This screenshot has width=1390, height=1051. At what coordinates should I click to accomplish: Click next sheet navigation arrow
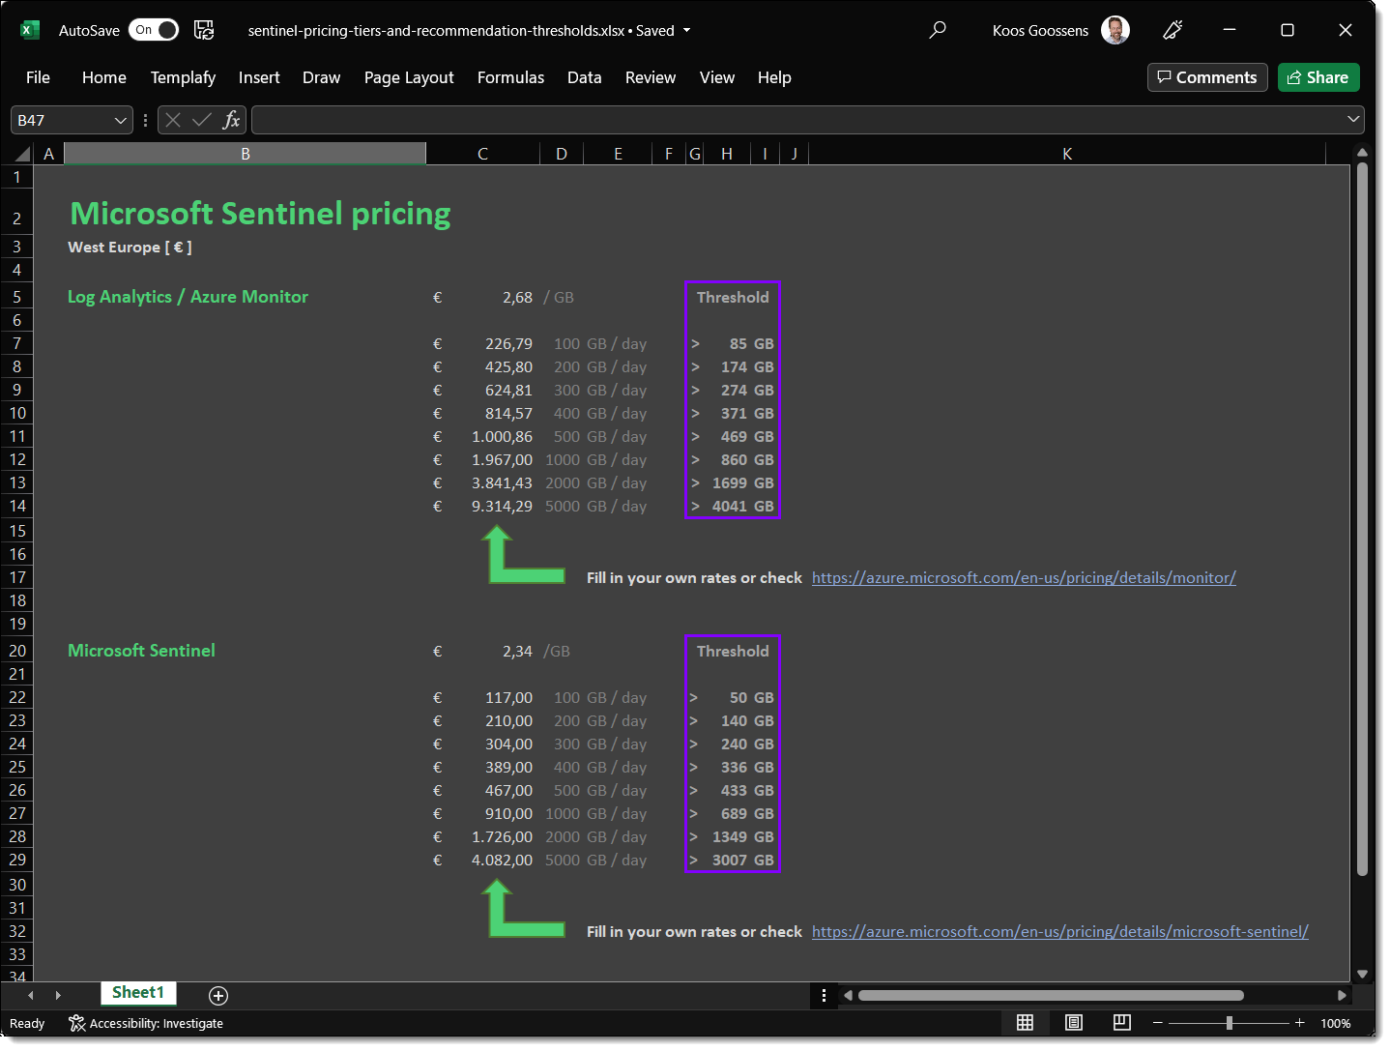click(x=58, y=995)
